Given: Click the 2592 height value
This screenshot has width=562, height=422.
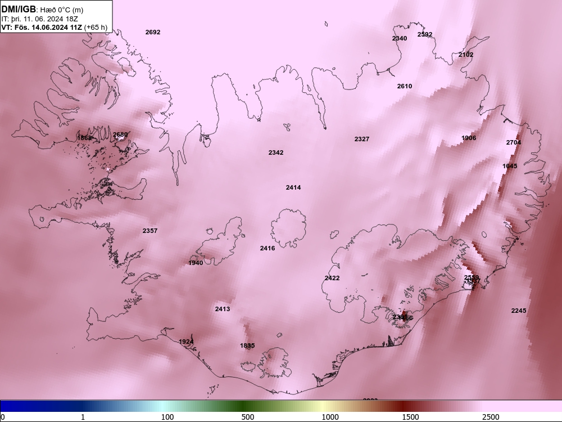Looking at the screenshot, I should (x=425, y=34).
